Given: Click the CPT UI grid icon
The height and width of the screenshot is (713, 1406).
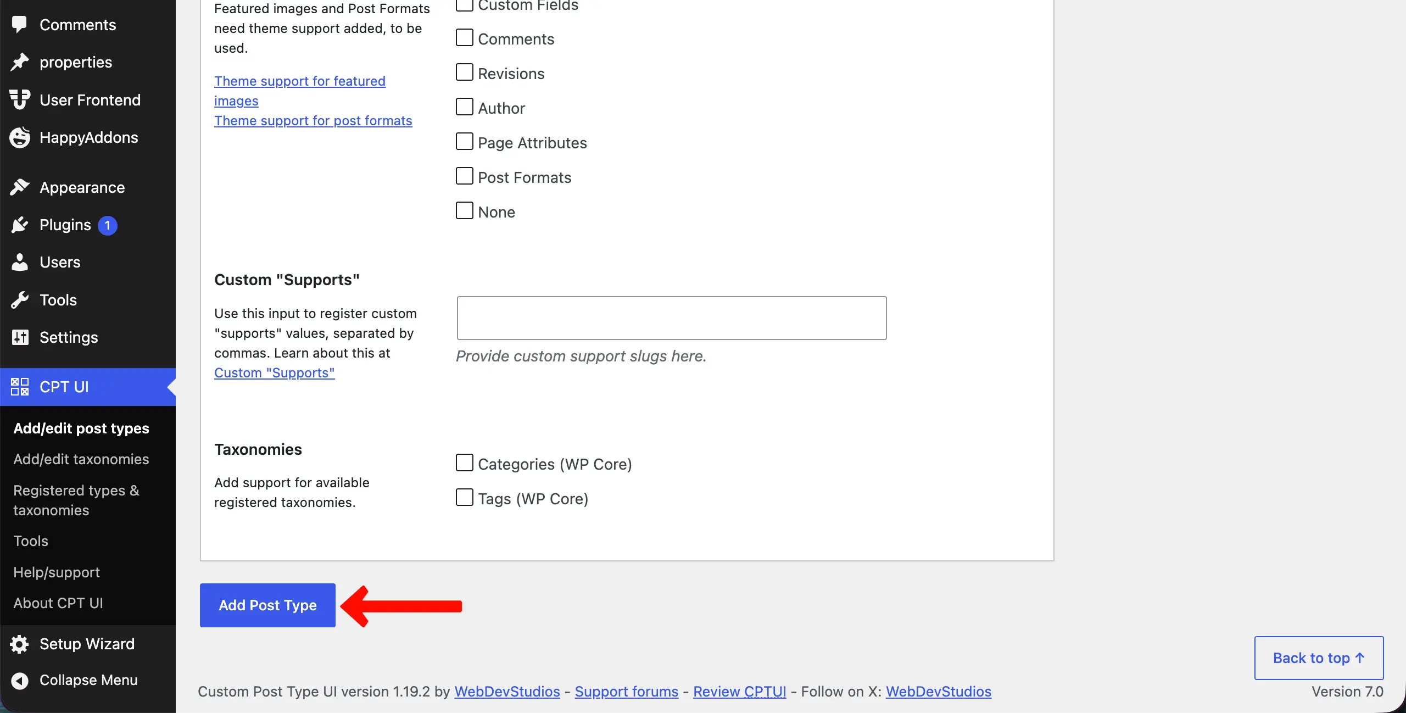Looking at the screenshot, I should 20,387.
